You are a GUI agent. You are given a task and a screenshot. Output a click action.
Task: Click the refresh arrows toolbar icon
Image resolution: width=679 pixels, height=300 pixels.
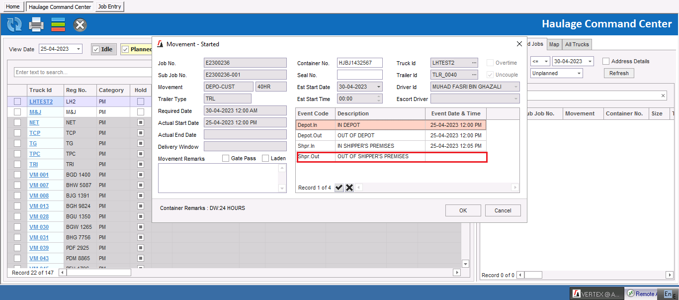[x=14, y=24]
